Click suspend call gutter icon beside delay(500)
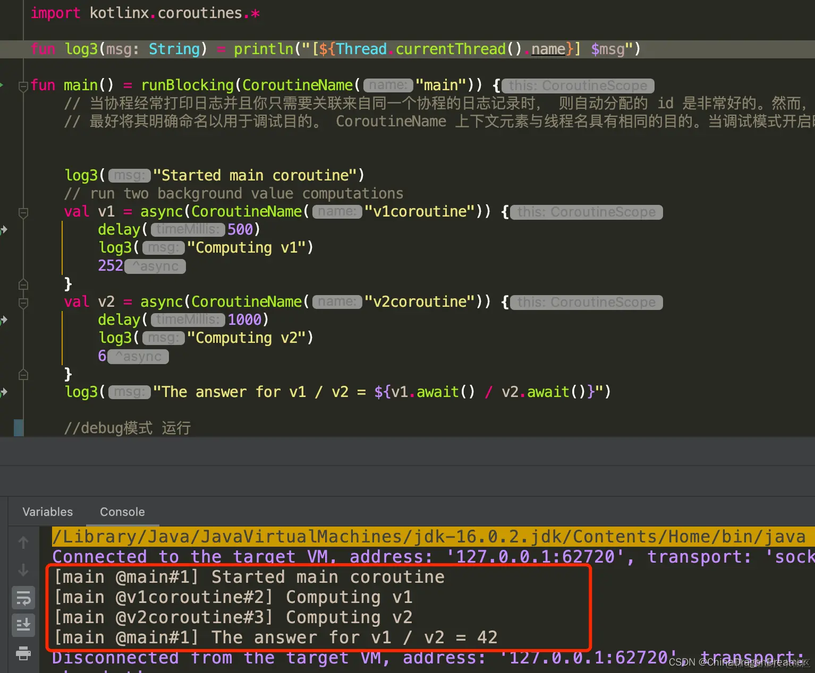Image resolution: width=815 pixels, height=673 pixels. click(x=3, y=230)
